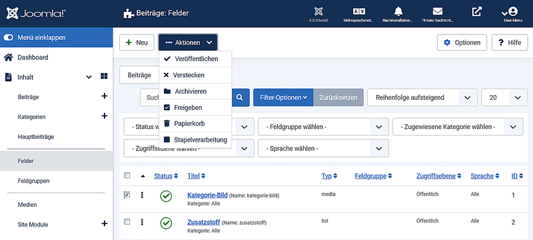Toggle the Filter-Optionen button
This screenshot has width=533, height=240.
(283, 98)
